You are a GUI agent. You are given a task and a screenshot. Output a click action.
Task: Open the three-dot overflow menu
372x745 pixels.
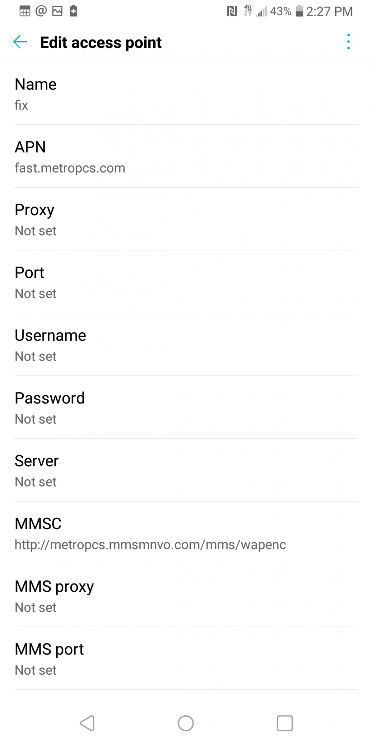point(349,42)
